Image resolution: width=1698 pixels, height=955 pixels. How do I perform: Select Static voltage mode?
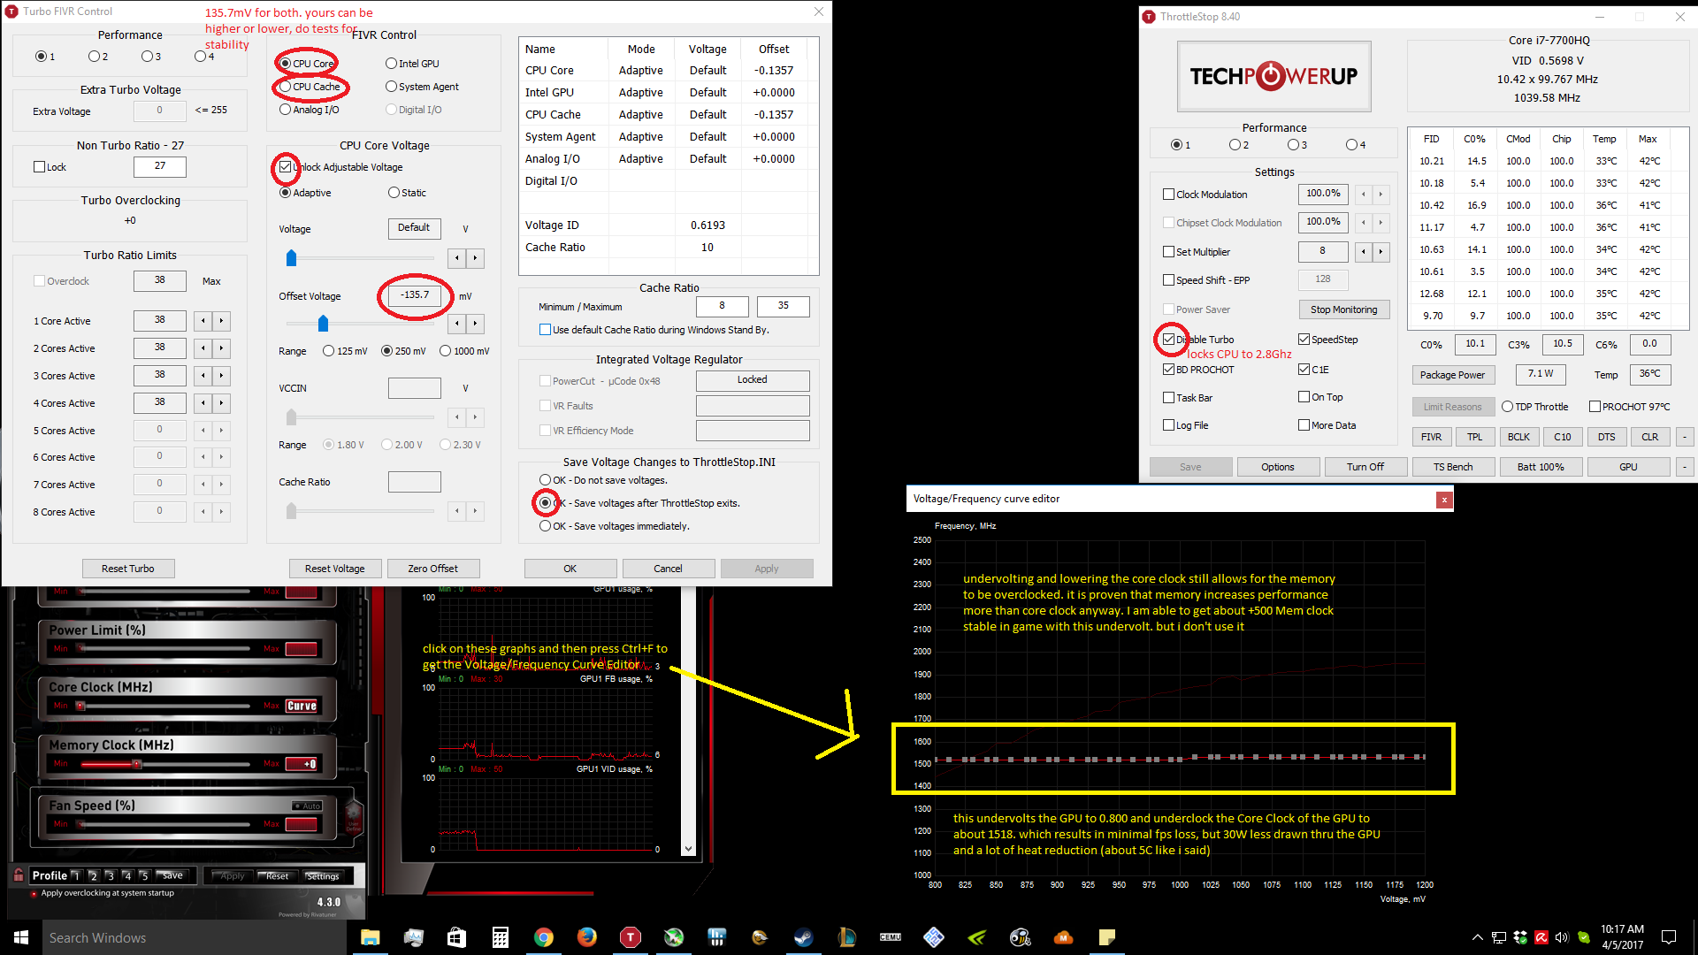(x=394, y=193)
